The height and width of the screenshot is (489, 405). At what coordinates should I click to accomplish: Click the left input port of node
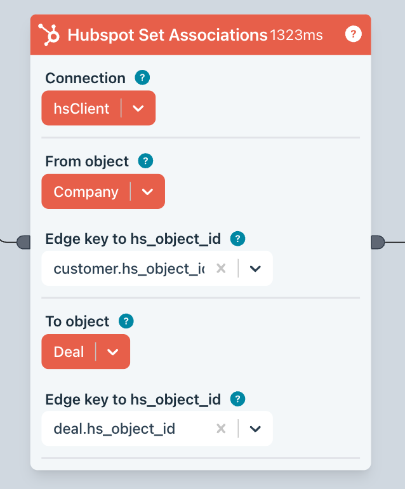[23, 241]
